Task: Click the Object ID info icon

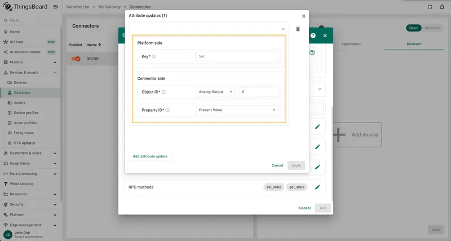Action: pyautogui.click(x=163, y=92)
